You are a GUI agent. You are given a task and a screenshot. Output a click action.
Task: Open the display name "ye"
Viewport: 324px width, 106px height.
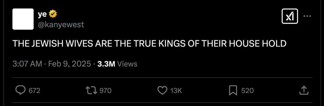[42, 15]
